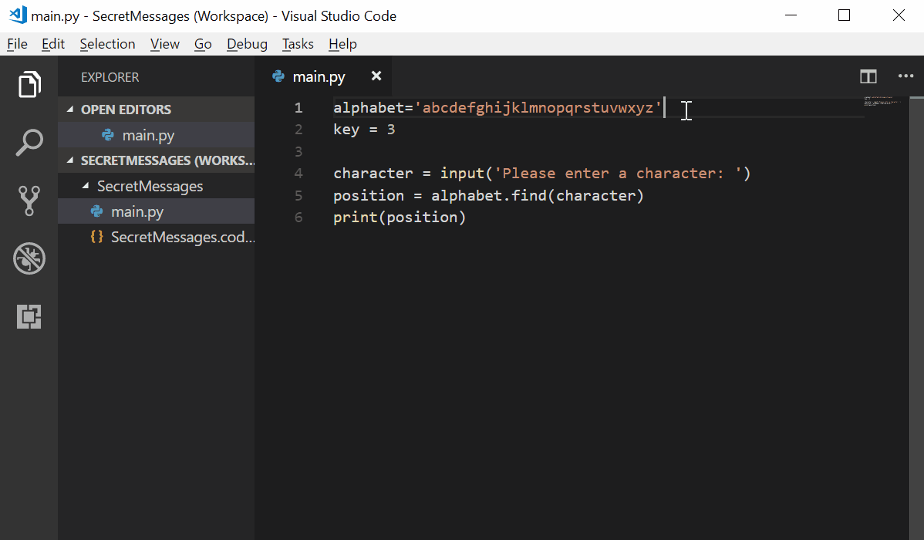The height and width of the screenshot is (540, 924).
Task: Click the alphabet string 'abcdefghijklmnopqrstuvwxyz'
Action: [538, 108]
